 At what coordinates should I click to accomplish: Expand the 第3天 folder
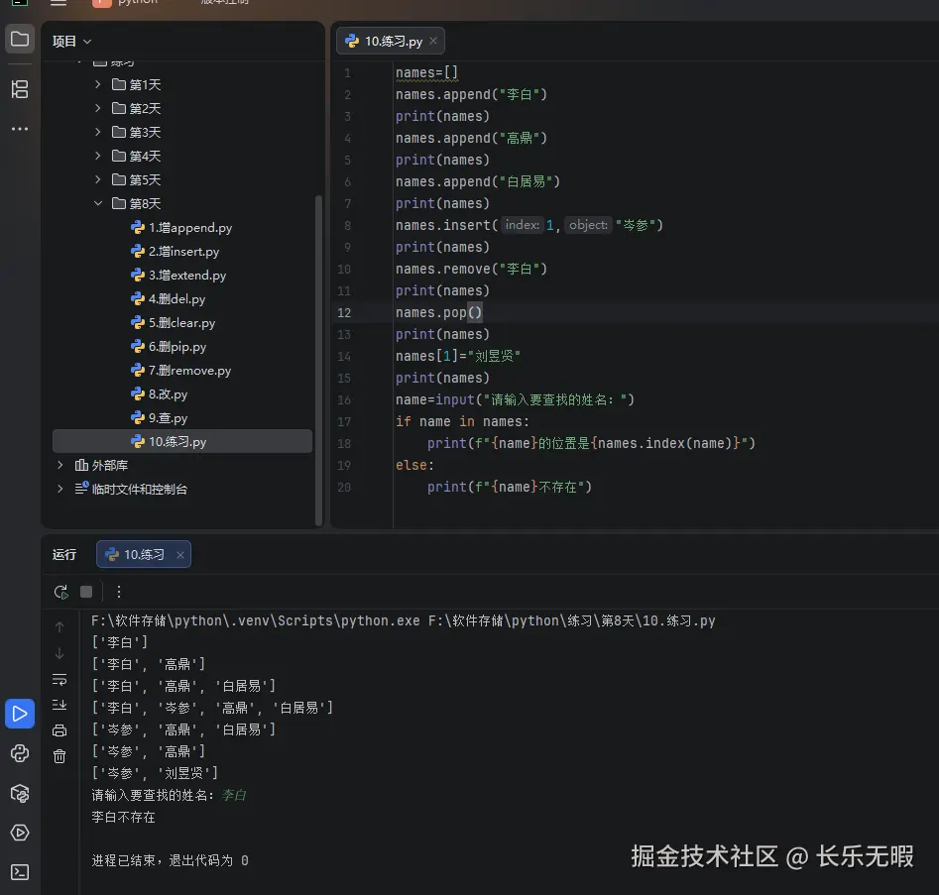pos(97,132)
